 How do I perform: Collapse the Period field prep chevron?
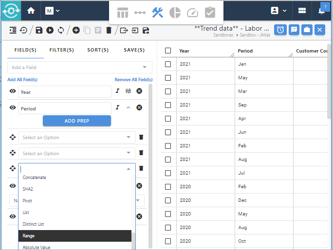[129, 107]
